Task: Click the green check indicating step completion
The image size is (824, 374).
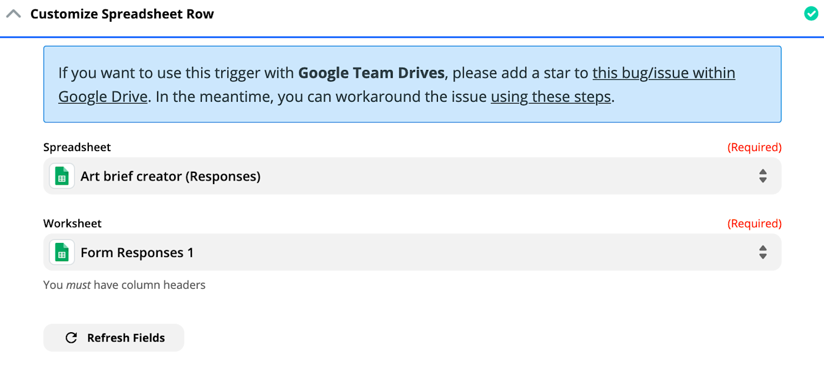Action: click(811, 13)
